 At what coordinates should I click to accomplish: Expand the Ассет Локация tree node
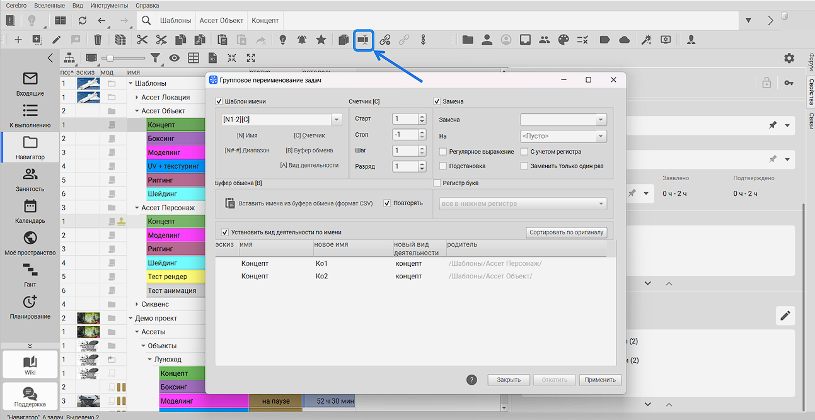137,97
